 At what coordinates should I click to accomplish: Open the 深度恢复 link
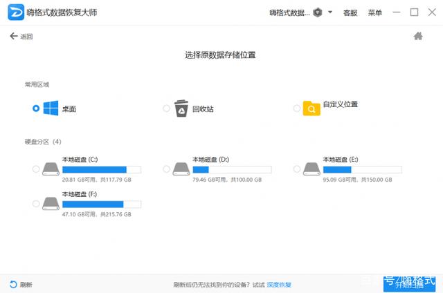279,285
